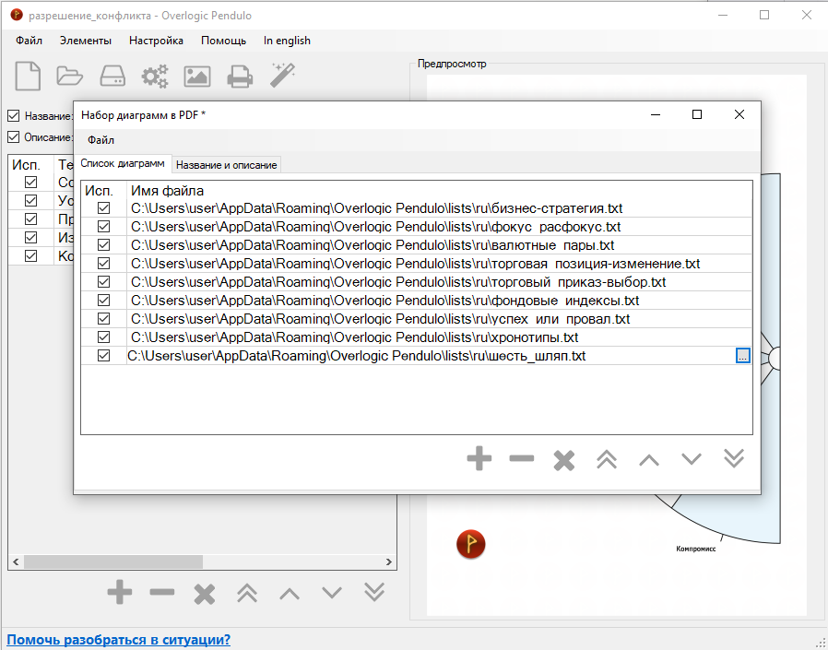Click the red Pendulo logo in preview

click(x=470, y=544)
